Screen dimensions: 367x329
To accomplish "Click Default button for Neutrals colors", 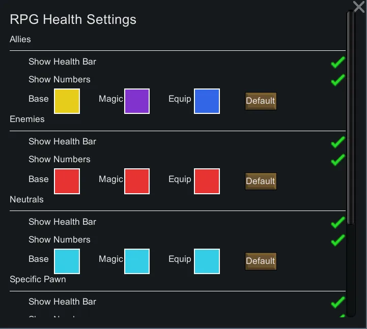I will coord(261,261).
